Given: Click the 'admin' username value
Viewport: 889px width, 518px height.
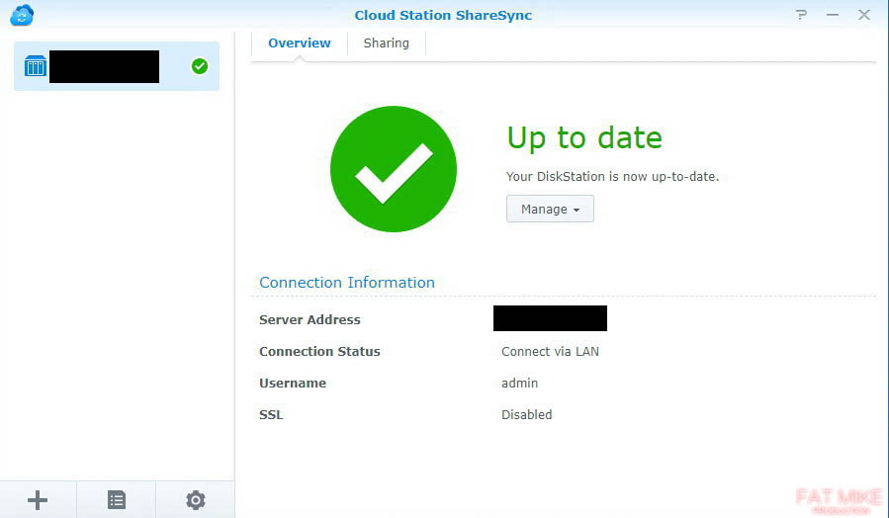Looking at the screenshot, I should (519, 384).
